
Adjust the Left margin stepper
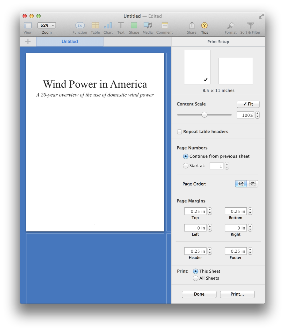(210, 228)
